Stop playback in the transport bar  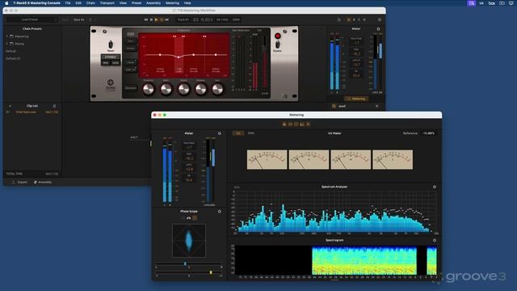pyautogui.click(x=151, y=19)
